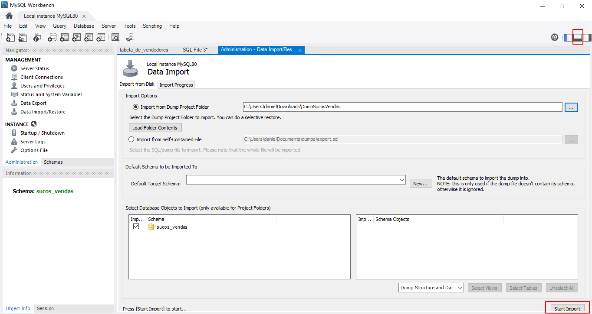Open Status and System Variables
592x314 pixels.
(51, 94)
